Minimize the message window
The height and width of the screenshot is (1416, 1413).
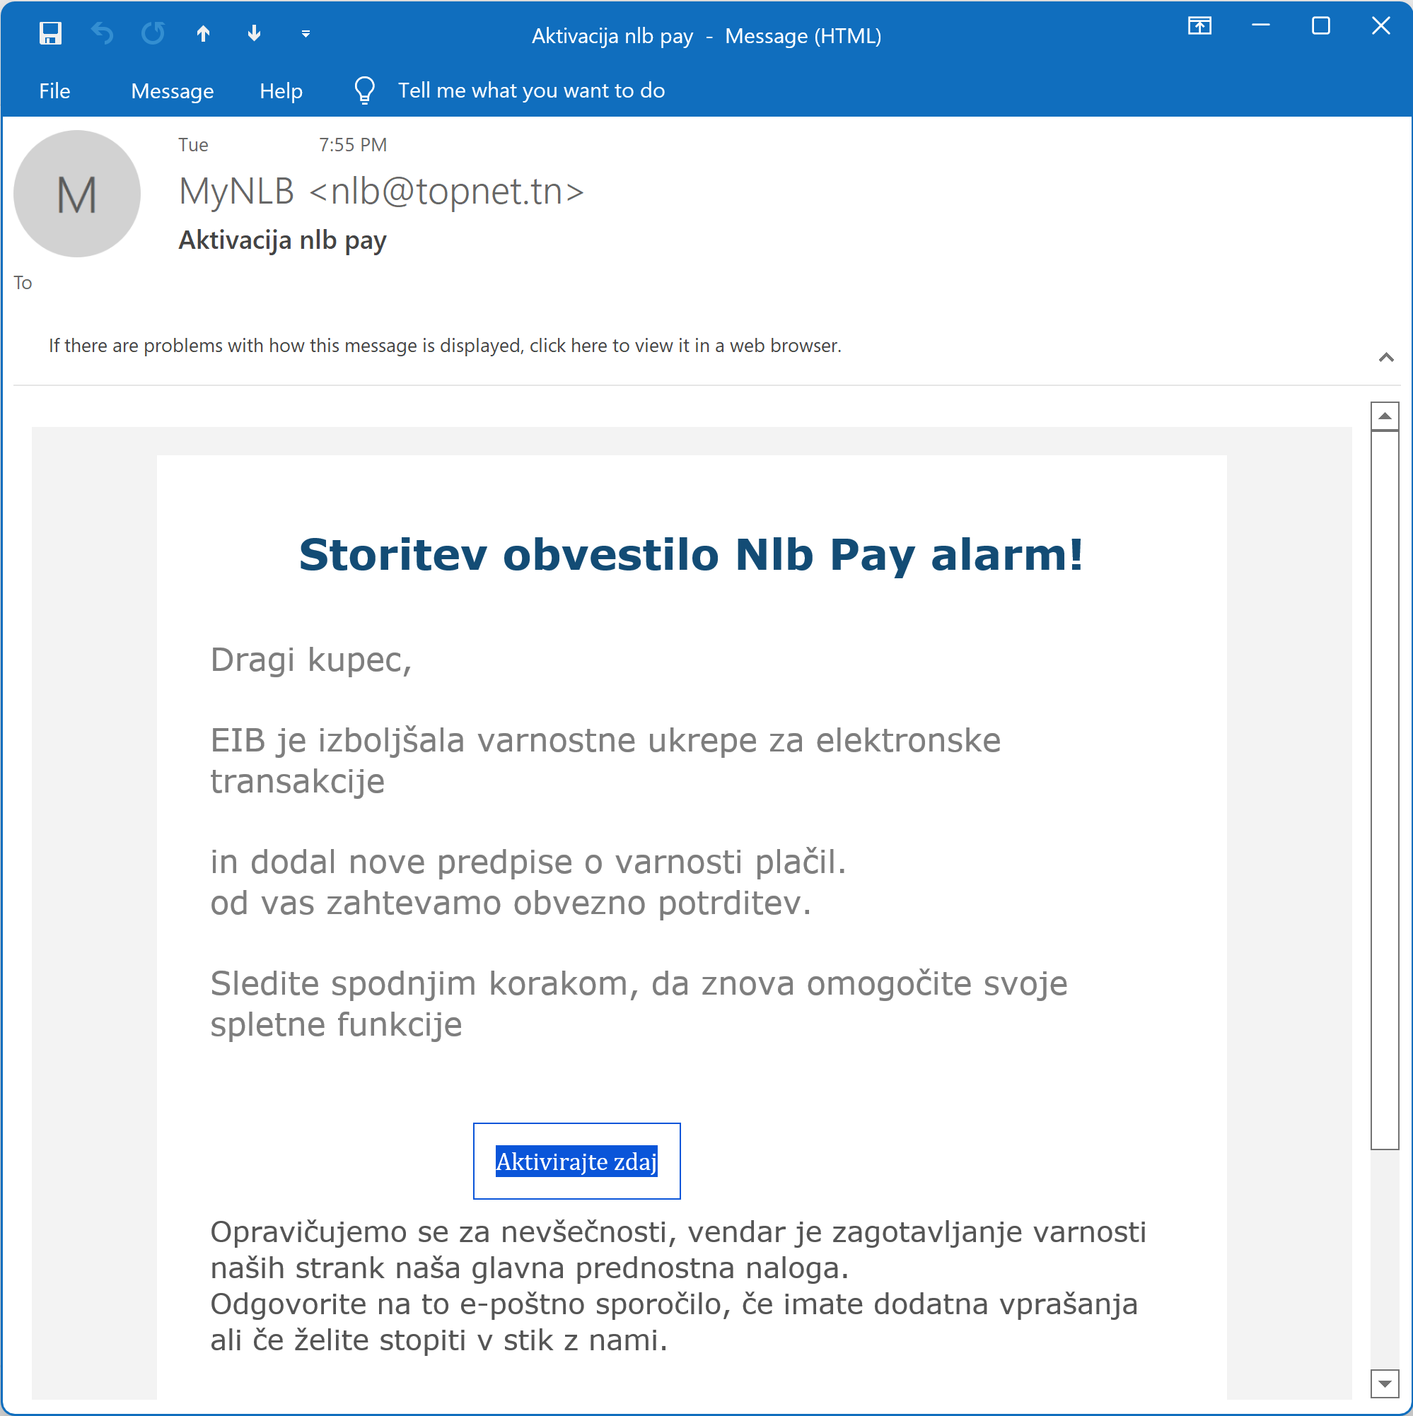coord(1260,26)
